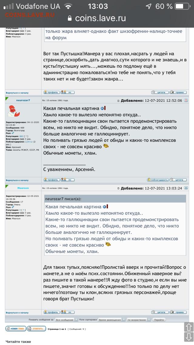This screenshot has height=345, width=194.
Task: Reply to thread via ответить button
Action: (x=36, y=329)
